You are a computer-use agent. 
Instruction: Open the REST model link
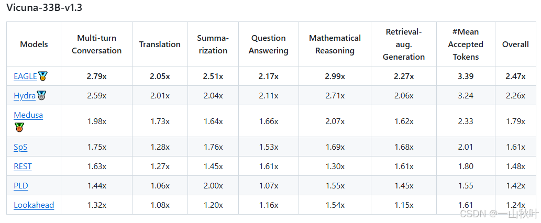click(x=23, y=166)
